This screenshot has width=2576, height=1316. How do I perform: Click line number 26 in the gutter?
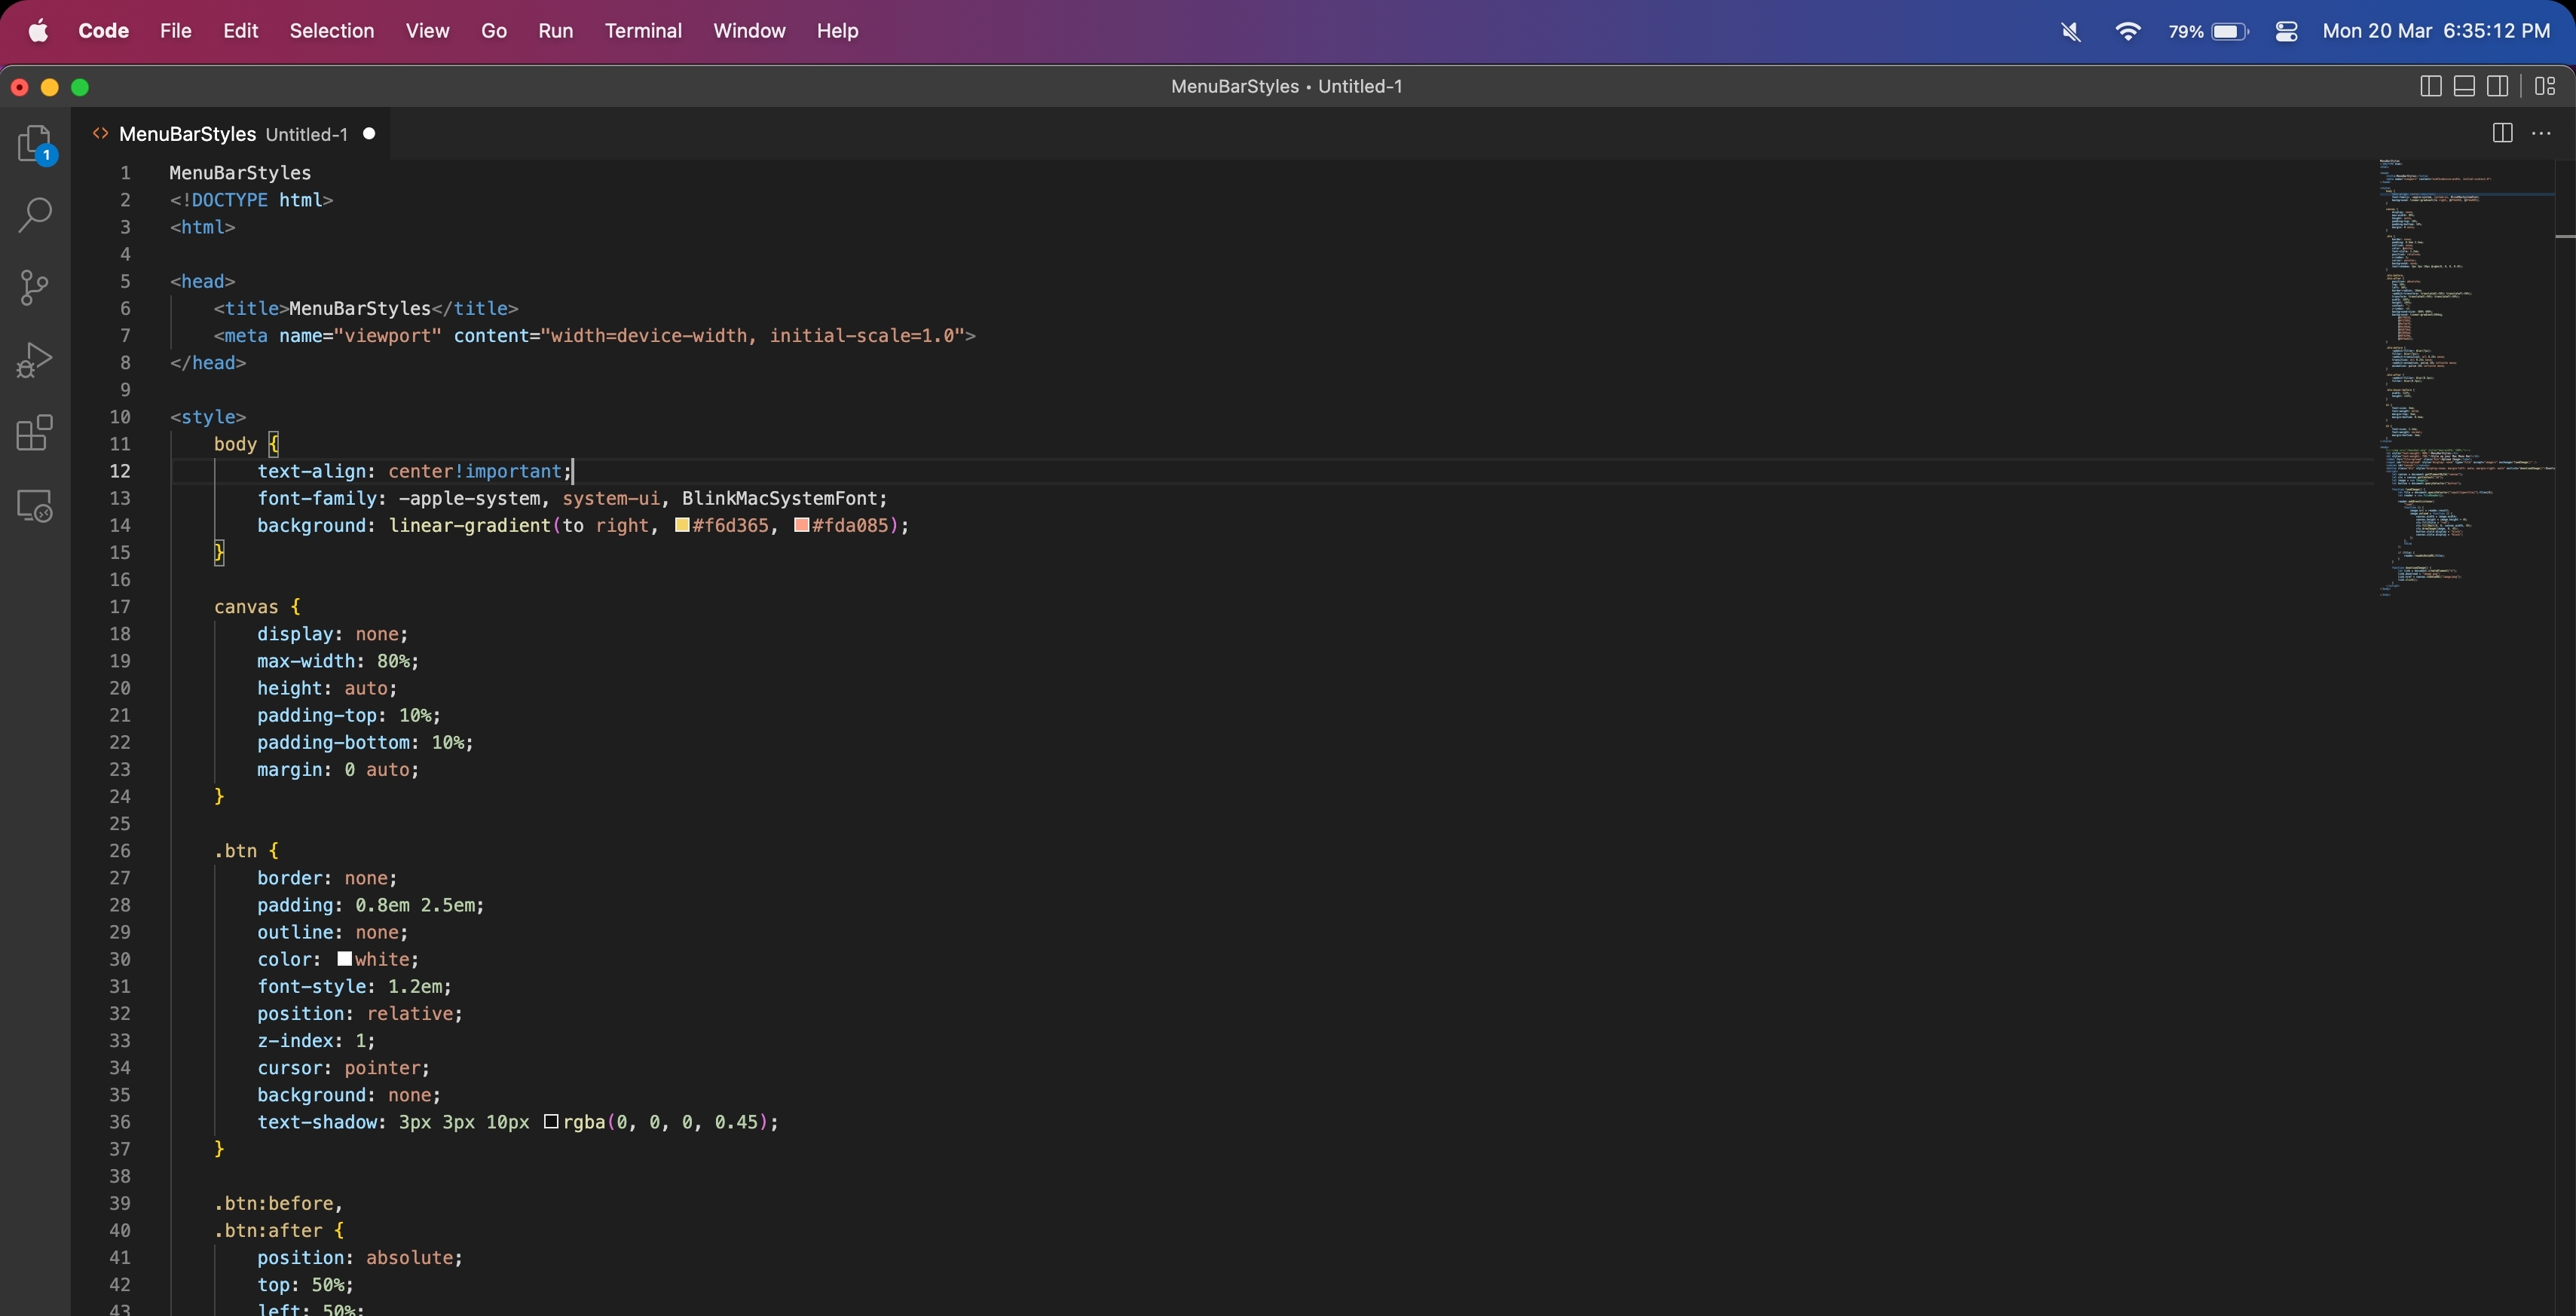(x=120, y=850)
